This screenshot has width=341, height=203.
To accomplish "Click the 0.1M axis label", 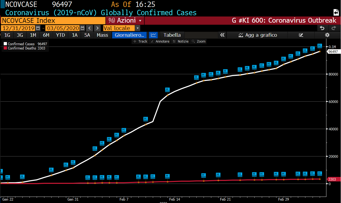I will 332,47.
